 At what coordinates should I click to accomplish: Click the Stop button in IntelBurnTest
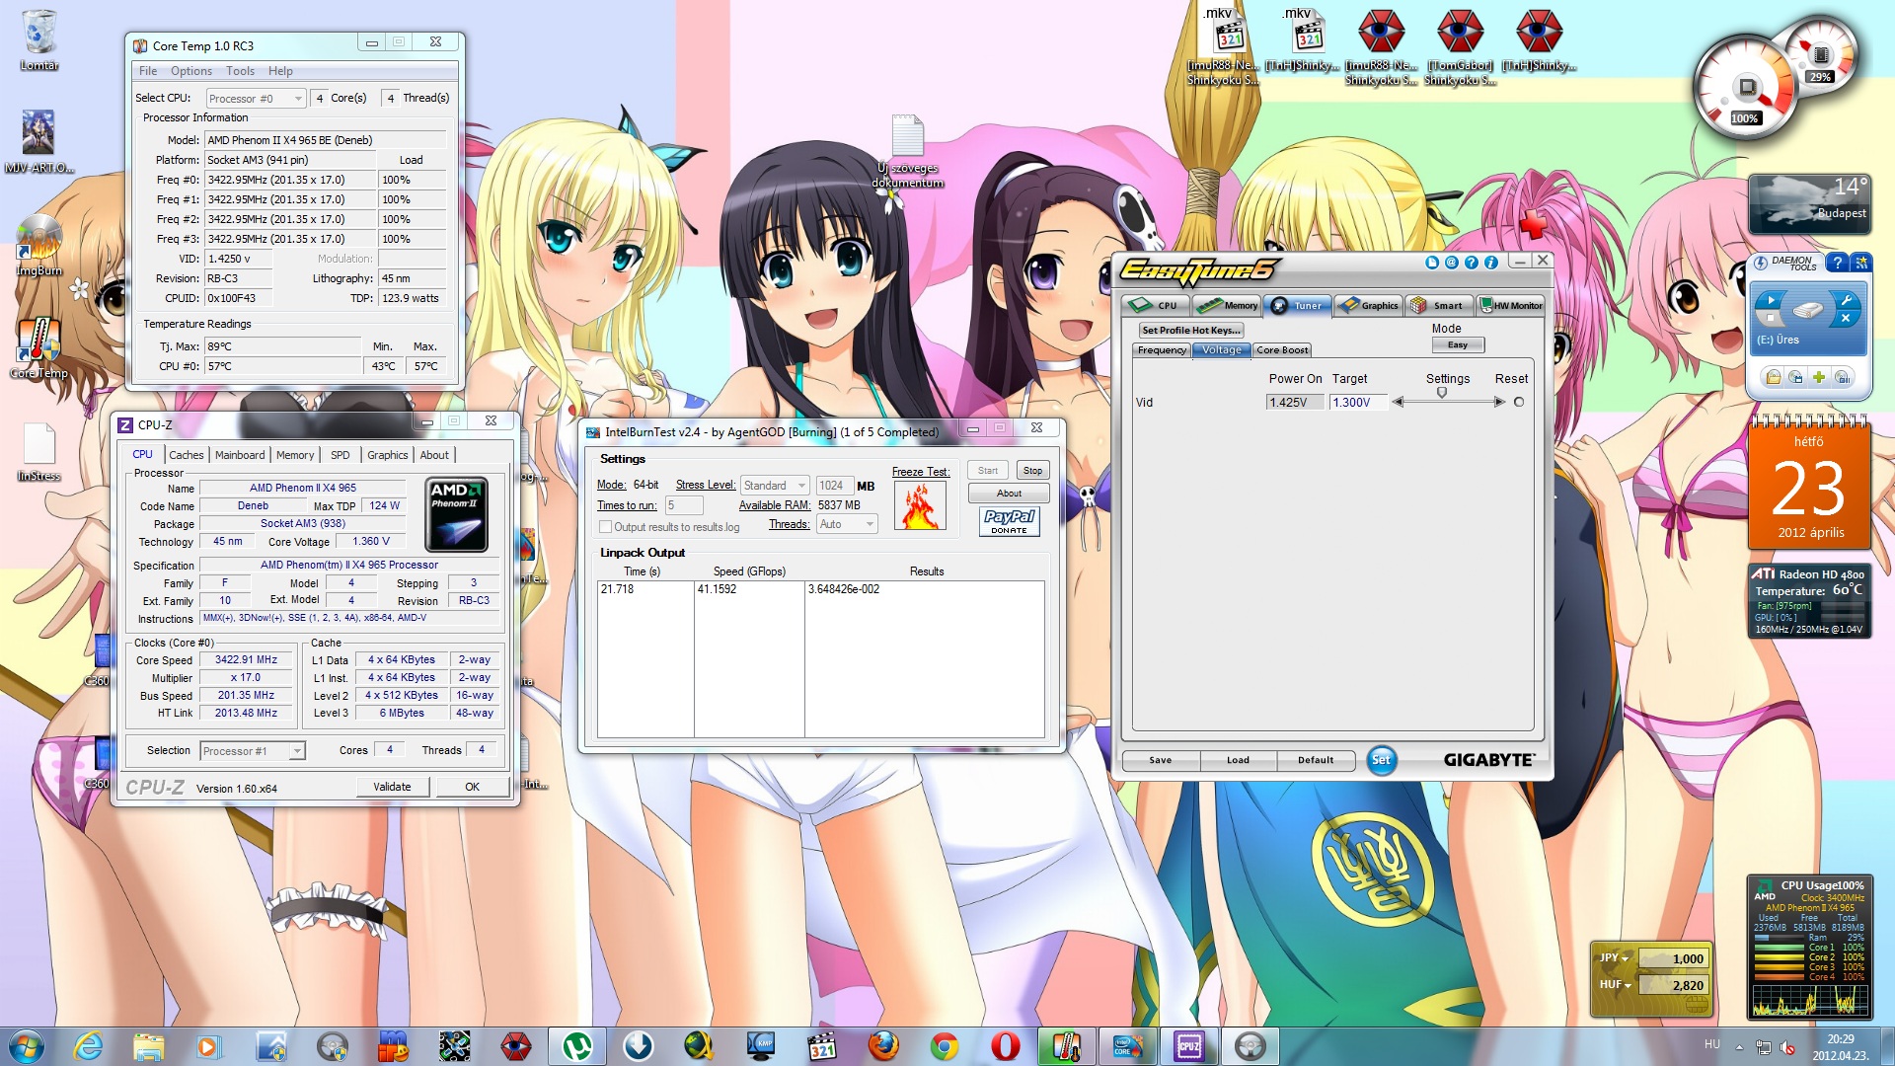coord(1032,471)
